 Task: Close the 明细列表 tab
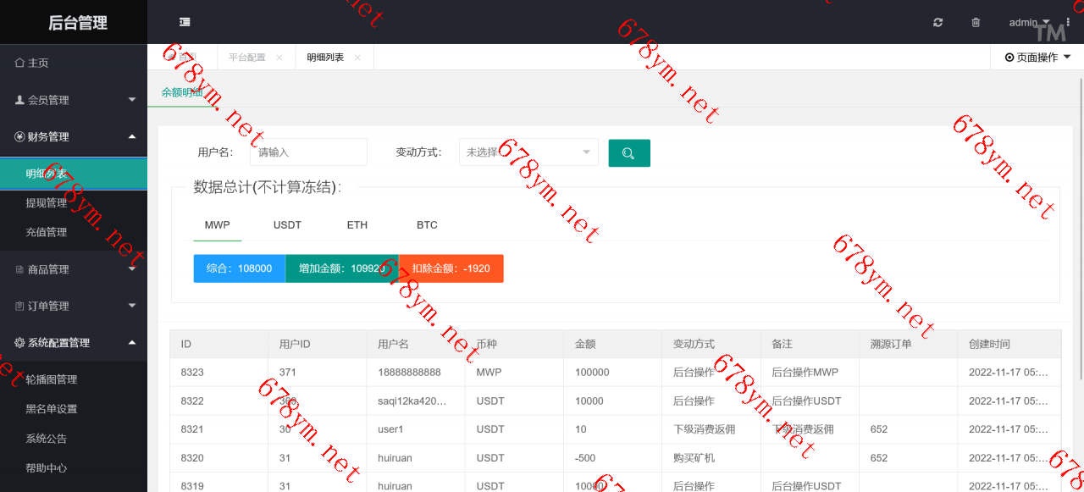click(357, 58)
